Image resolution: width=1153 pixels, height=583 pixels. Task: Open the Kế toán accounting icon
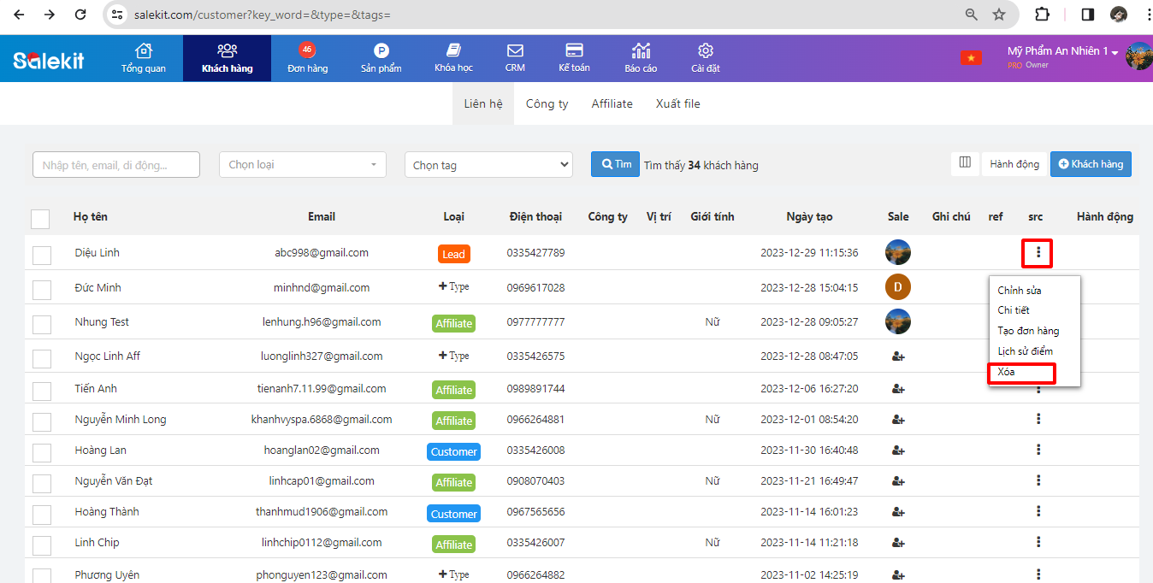[x=574, y=51]
